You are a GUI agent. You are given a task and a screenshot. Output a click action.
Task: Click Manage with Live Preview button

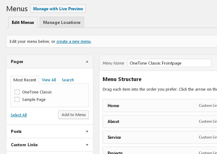[58, 9]
